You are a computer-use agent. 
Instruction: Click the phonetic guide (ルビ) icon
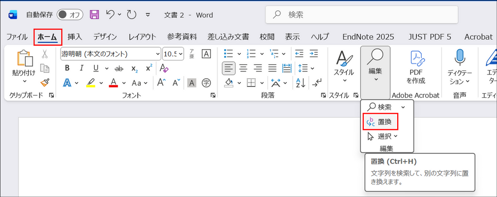(192, 54)
